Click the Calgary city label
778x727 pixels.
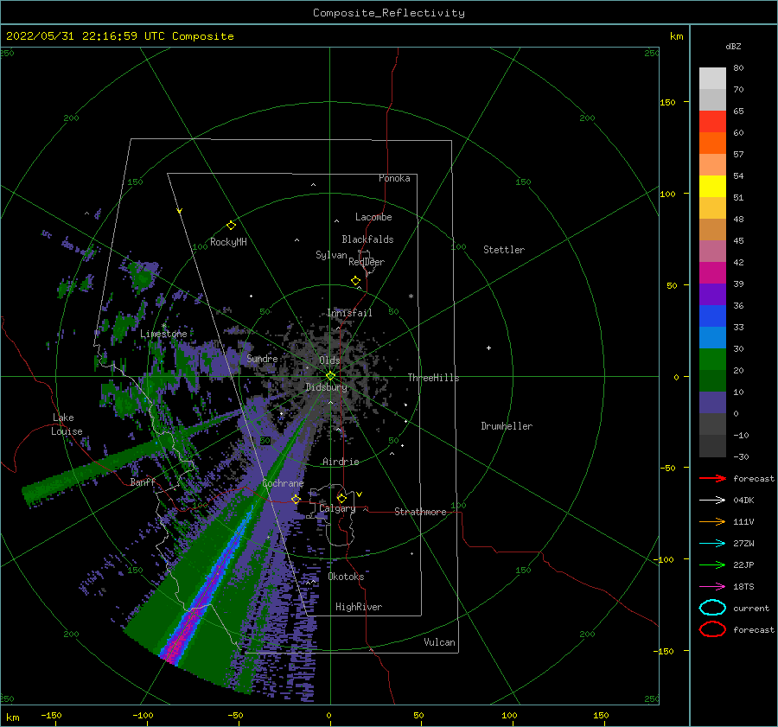(337, 508)
